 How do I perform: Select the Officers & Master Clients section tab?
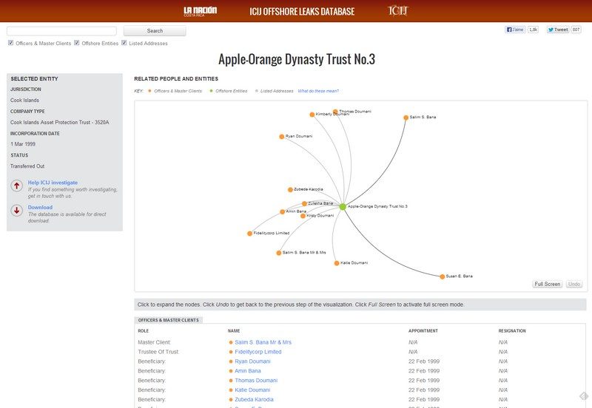click(x=169, y=320)
